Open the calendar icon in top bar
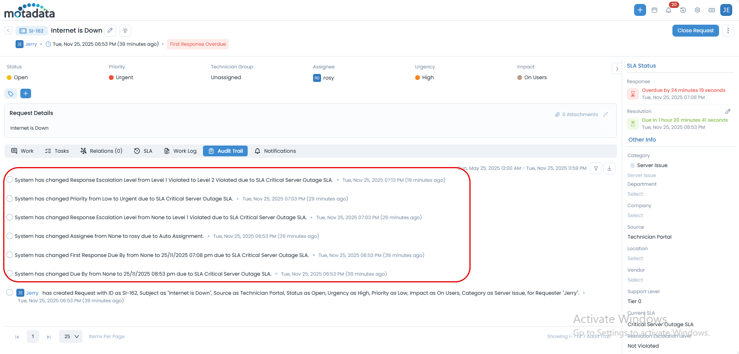 [x=654, y=10]
